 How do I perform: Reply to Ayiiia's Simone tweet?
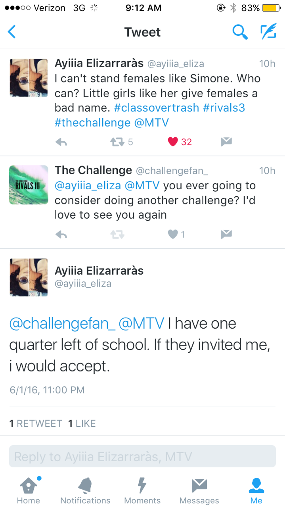click(61, 142)
